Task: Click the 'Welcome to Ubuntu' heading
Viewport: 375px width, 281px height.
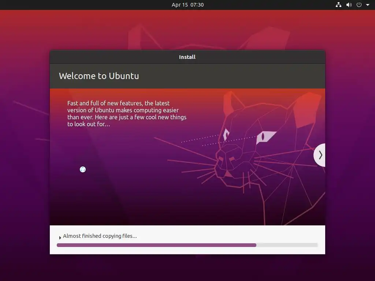Action: [x=99, y=76]
